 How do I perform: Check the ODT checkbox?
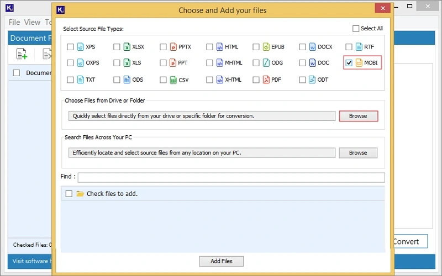[x=302, y=79]
